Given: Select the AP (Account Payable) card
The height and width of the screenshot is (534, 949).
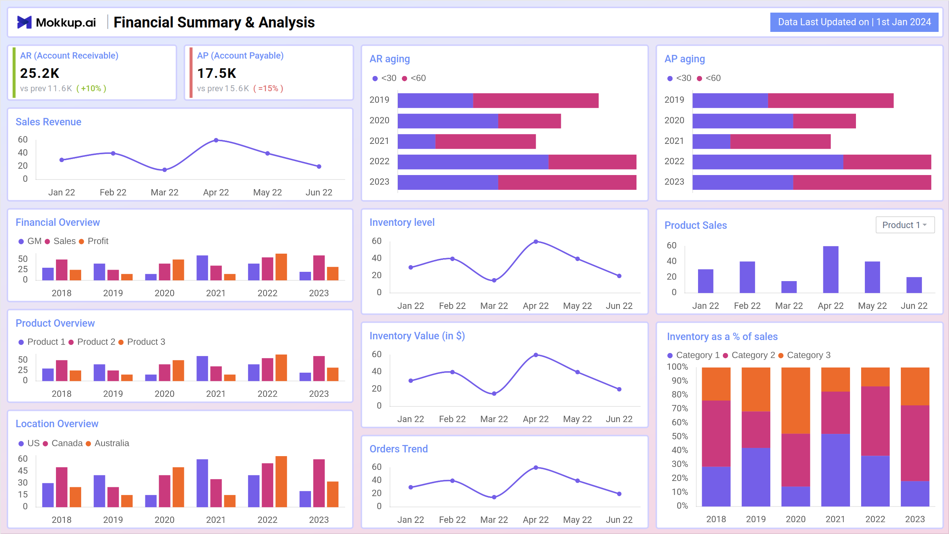Looking at the screenshot, I should coord(269,73).
